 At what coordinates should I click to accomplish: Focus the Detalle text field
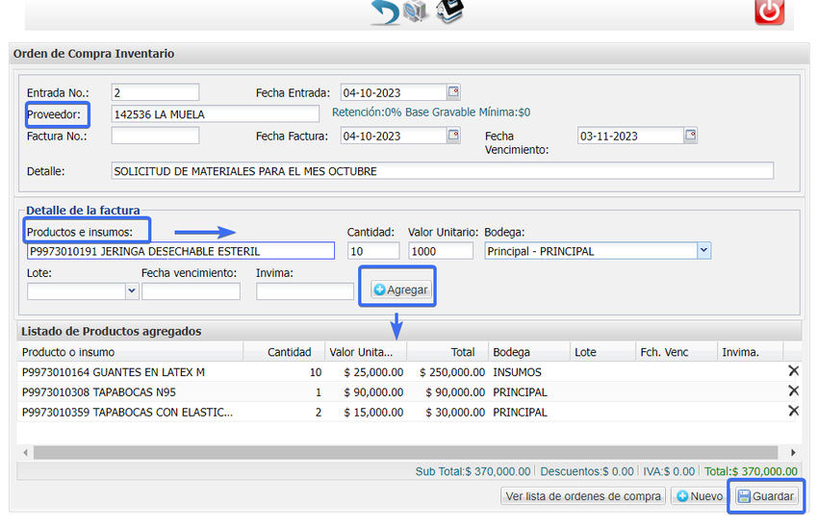coord(442,171)
